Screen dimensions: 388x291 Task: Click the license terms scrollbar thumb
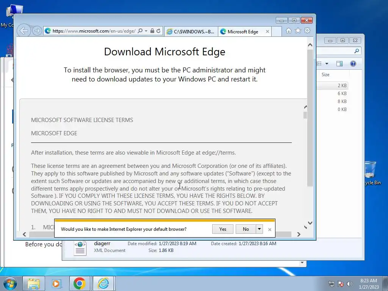click(305, 115)
